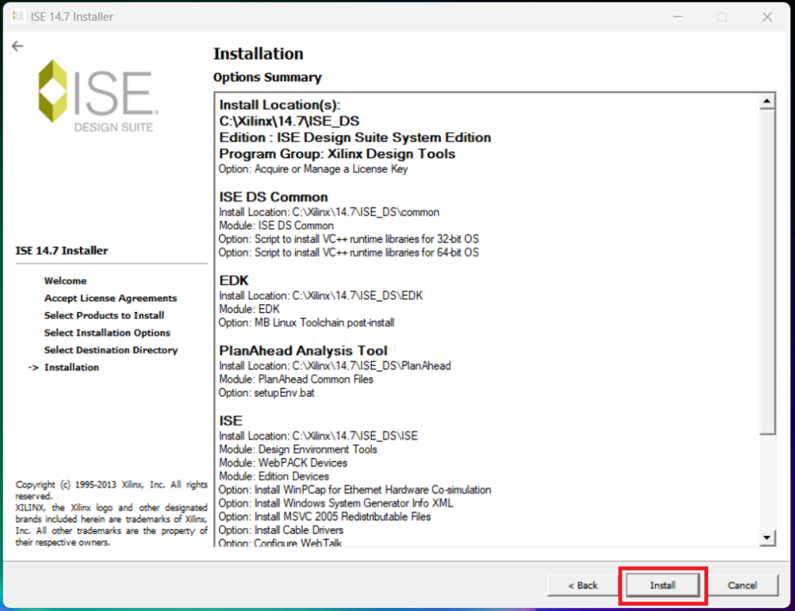The width and height of the screenshot is (795, 611).
Task: Click Install MSVC 2005 Redistributable Files line
Action: [x=325, y=517]
